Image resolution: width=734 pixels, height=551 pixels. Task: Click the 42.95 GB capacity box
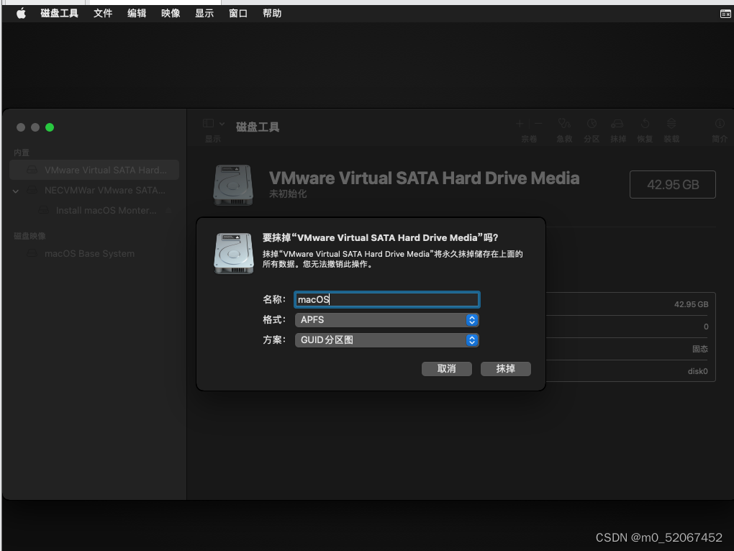pyautogui.click(x=673, y=185)
